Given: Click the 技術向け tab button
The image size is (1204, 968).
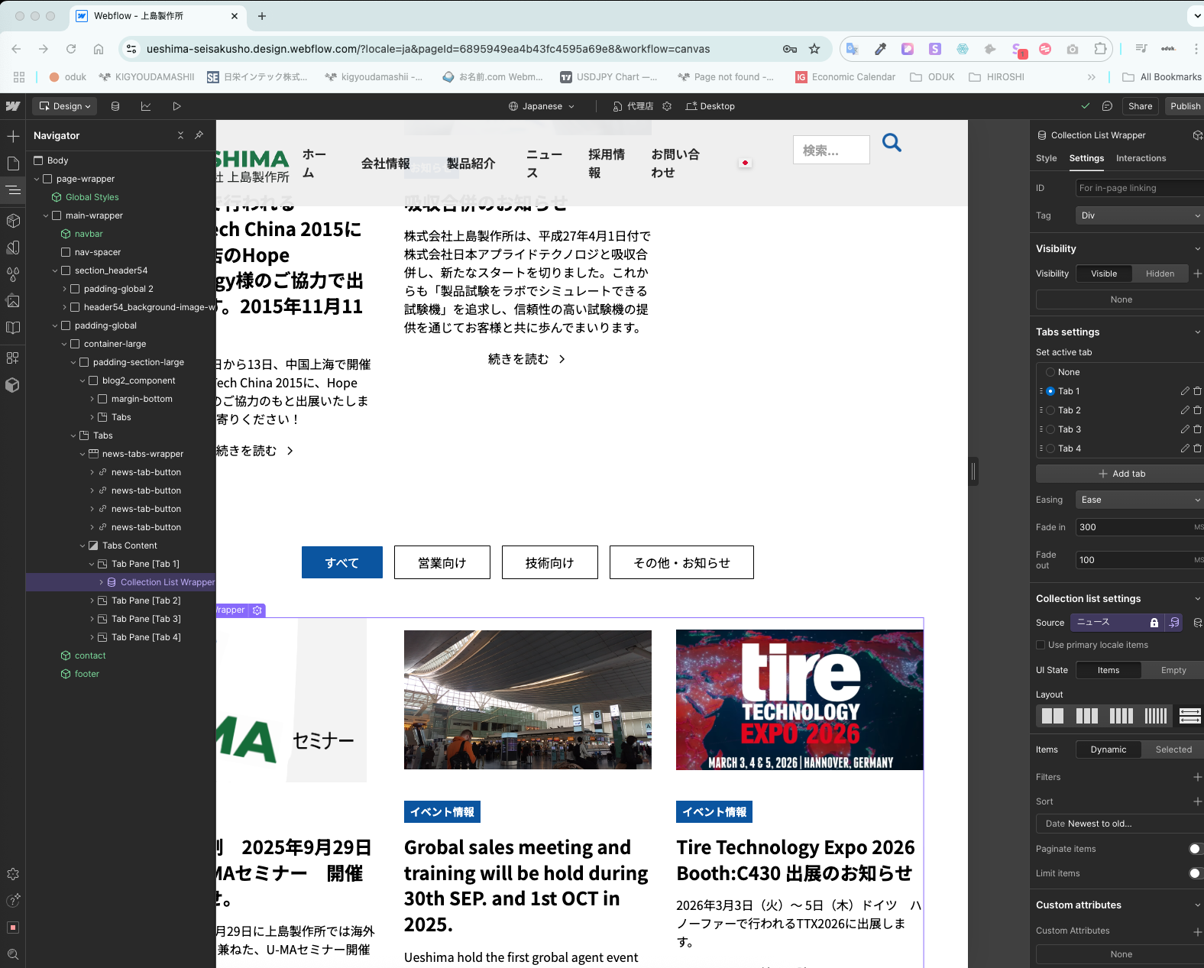Looking at the screenshot, I should coord(549,562).
